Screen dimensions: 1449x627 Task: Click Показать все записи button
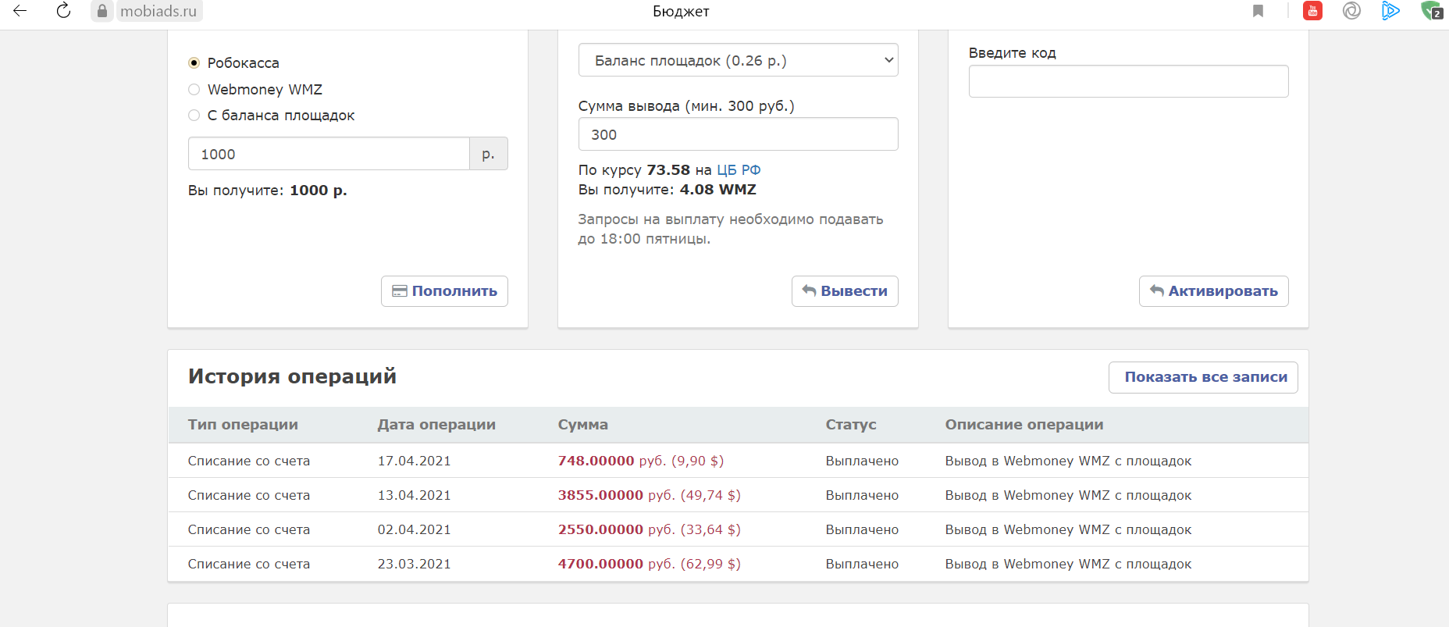tap(1203, 377)
